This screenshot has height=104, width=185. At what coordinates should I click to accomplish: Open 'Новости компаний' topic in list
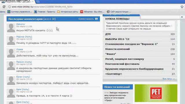140,49
